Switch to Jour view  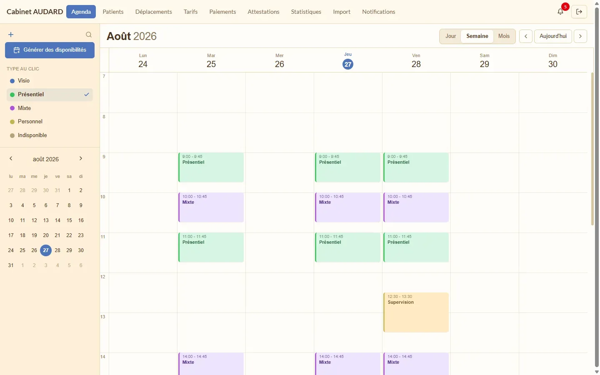point(450,36)
